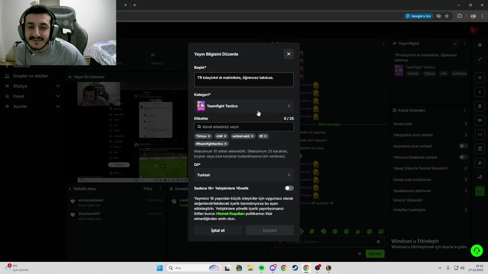Open Yayın bilgisi panel three-dot menu
The height and width of the screenshot is (274, 488).
465,43
